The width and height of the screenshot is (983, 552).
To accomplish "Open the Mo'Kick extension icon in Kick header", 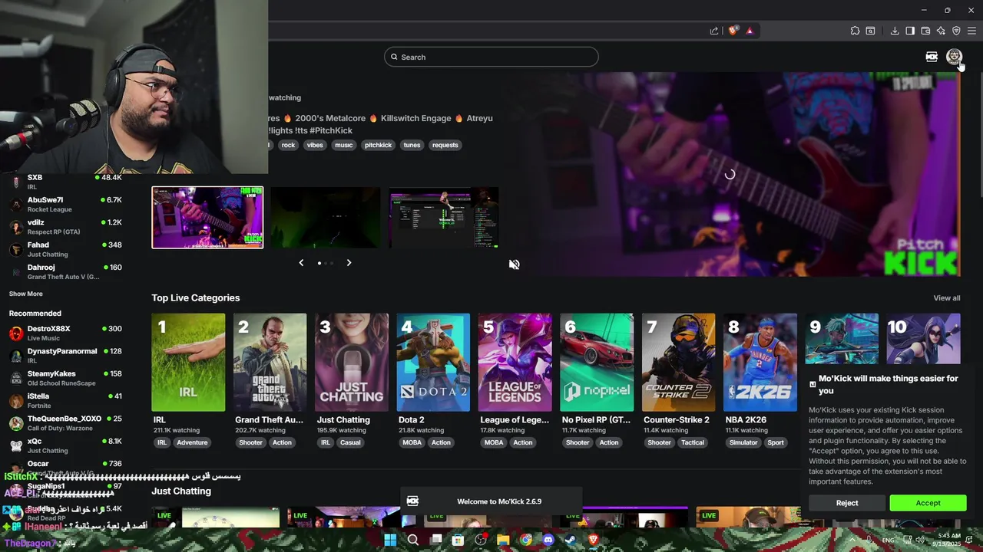I will [932, 57].
